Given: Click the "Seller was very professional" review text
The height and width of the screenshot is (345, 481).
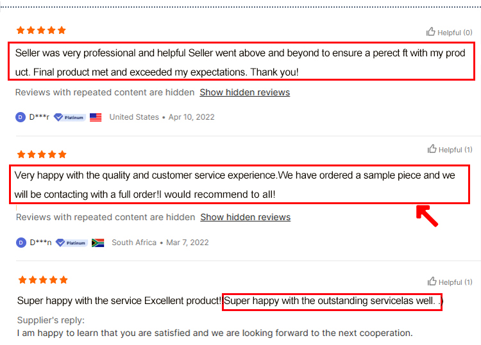Looking at the screenshot, I should 240,63.
